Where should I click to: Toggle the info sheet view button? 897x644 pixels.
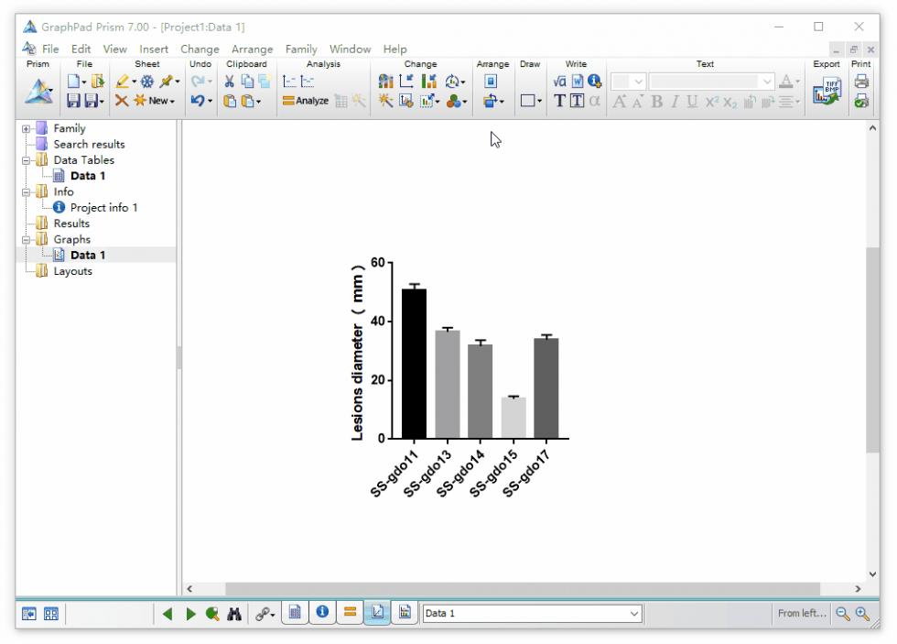(322, 613)
